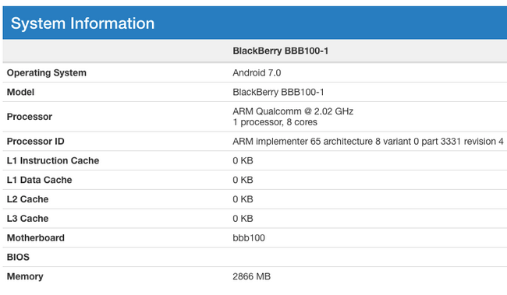507x295 pixels.
Task: Click the Model row label
Action: point(20,93)
